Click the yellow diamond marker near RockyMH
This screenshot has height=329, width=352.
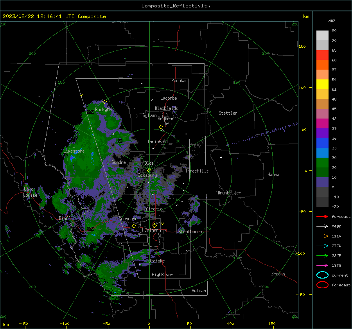click(104, 102)
